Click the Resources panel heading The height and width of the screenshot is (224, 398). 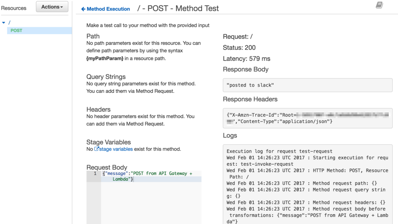point(14,8)
